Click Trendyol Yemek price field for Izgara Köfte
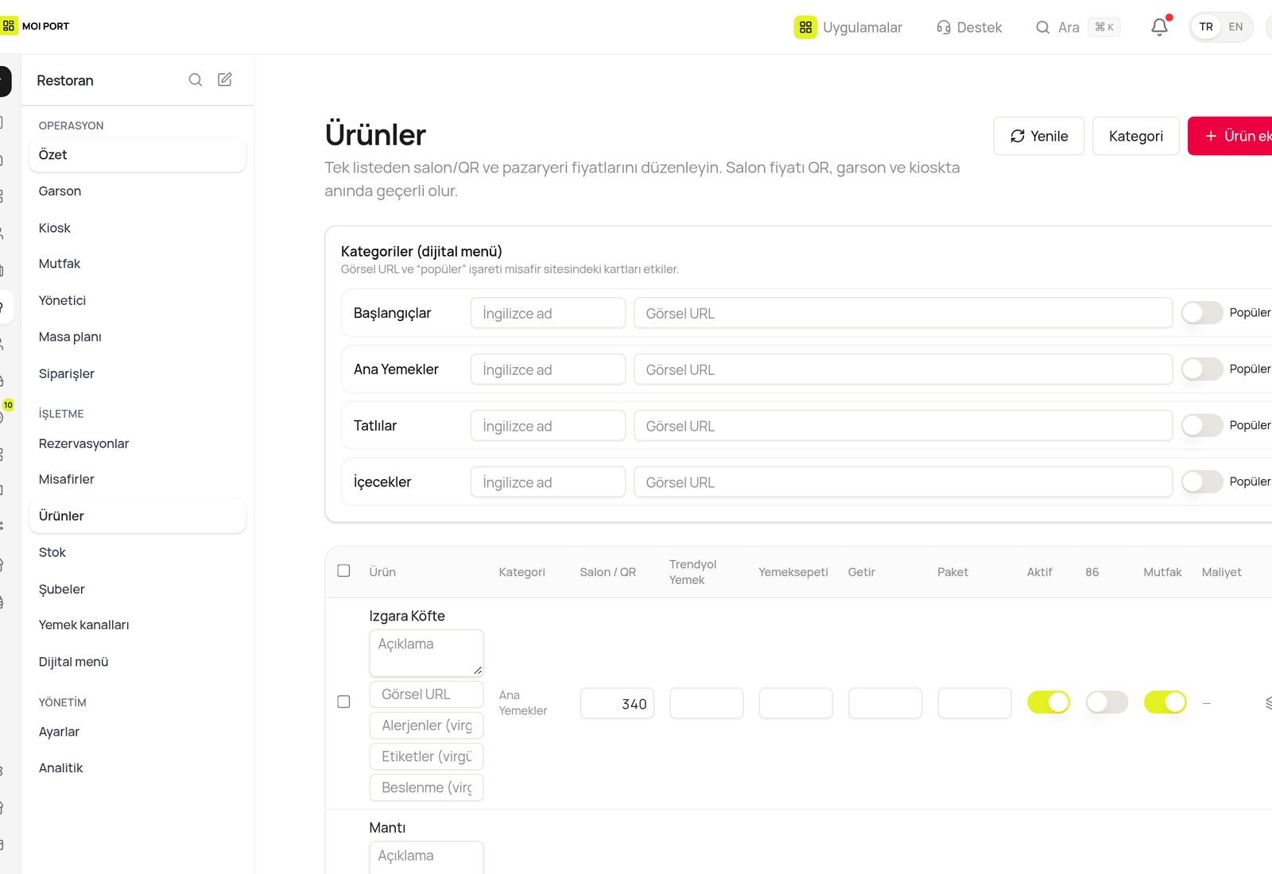 (x=707, y=703)
